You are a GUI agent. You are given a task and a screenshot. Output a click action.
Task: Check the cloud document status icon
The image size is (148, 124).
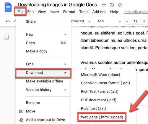click(120, 5)
